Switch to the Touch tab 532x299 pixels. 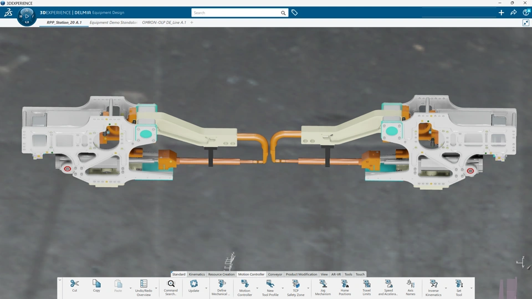coord(360,274)
